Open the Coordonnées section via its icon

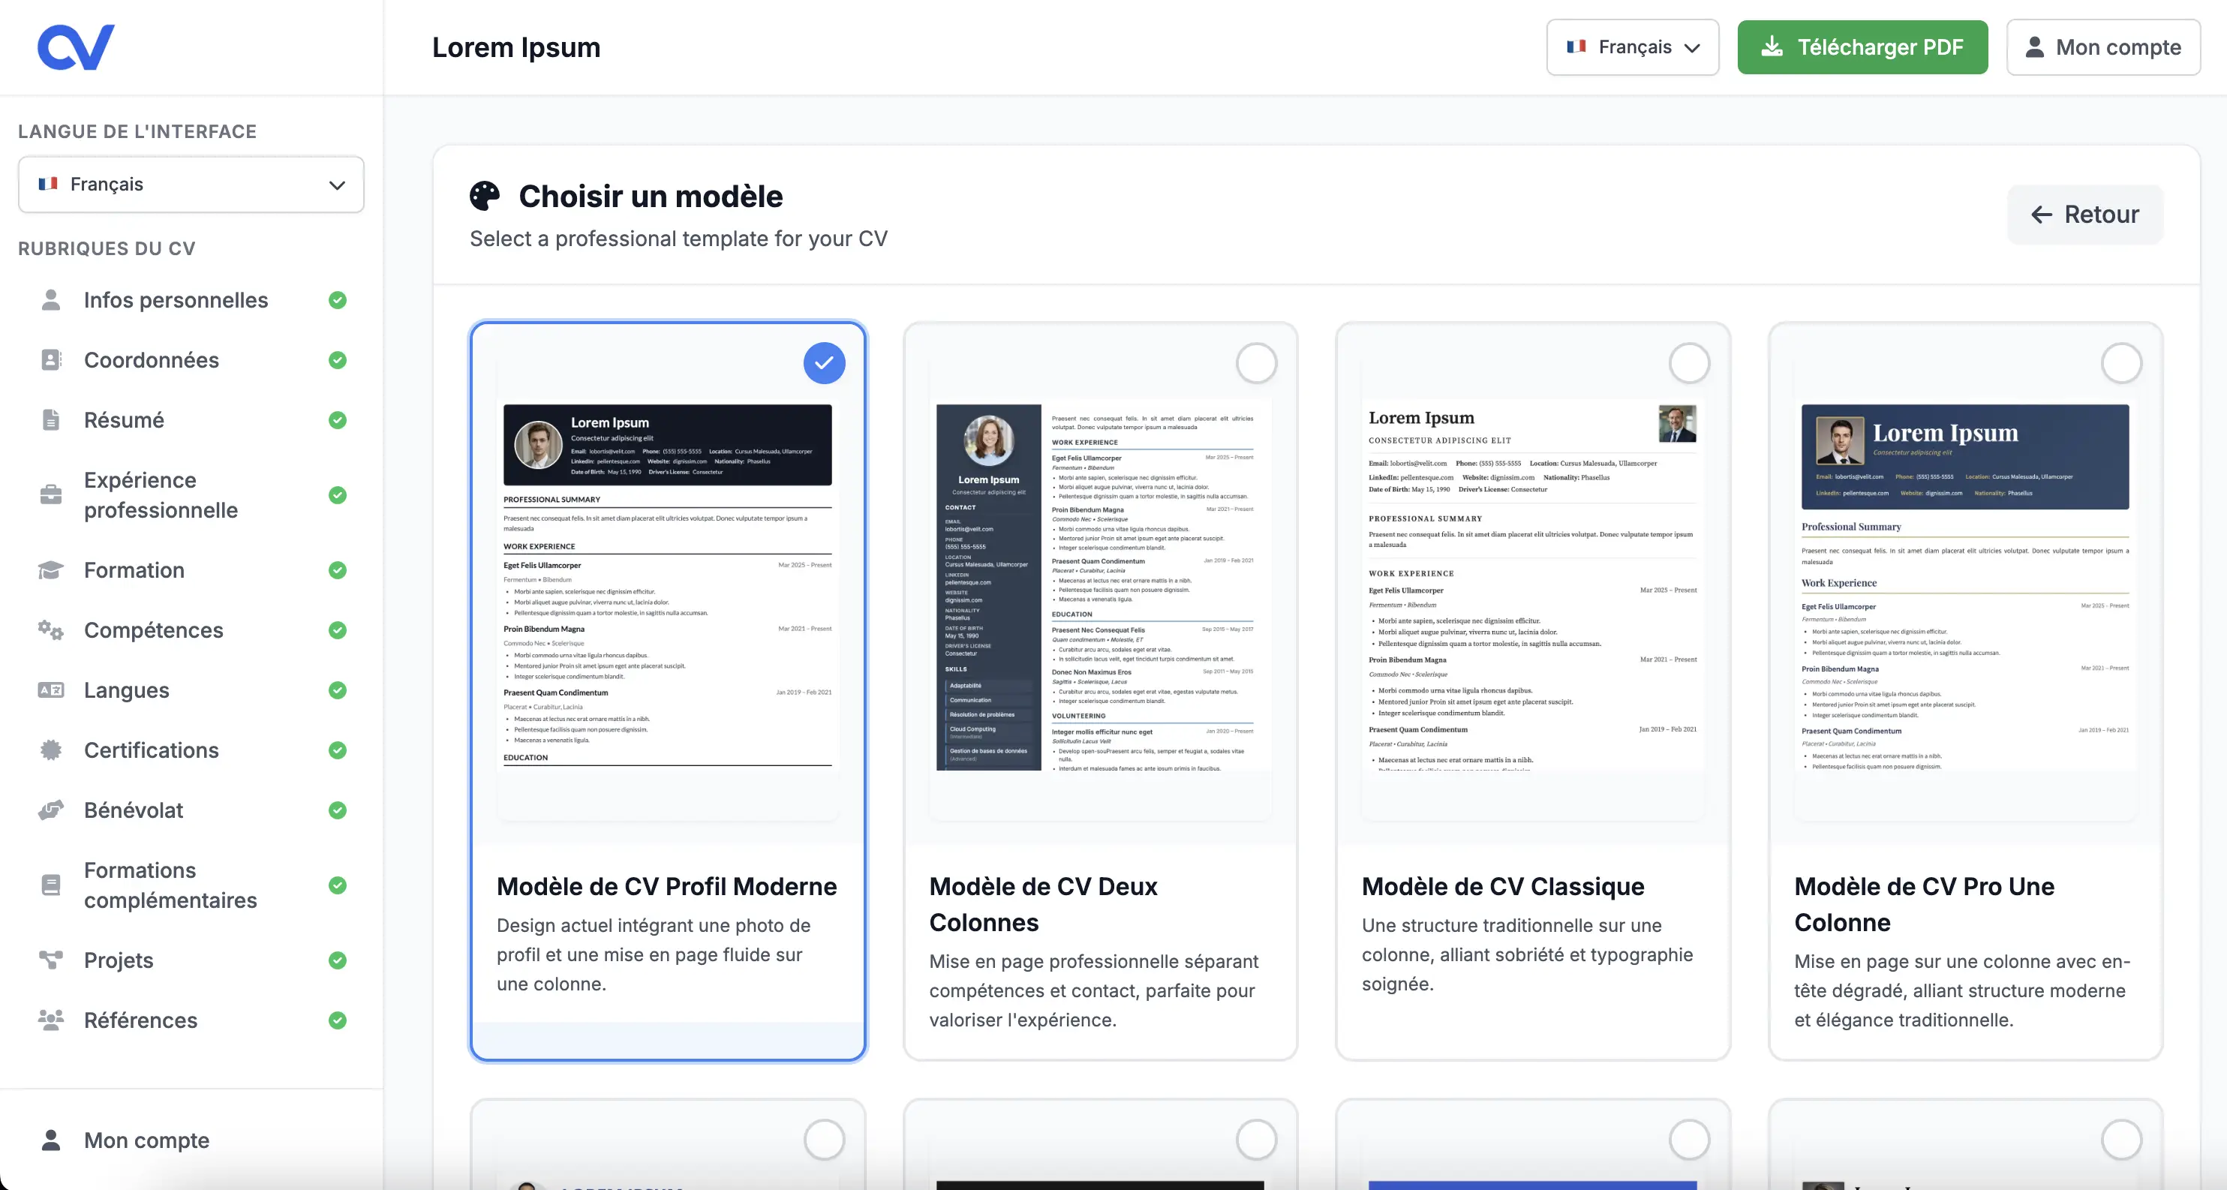50,359
